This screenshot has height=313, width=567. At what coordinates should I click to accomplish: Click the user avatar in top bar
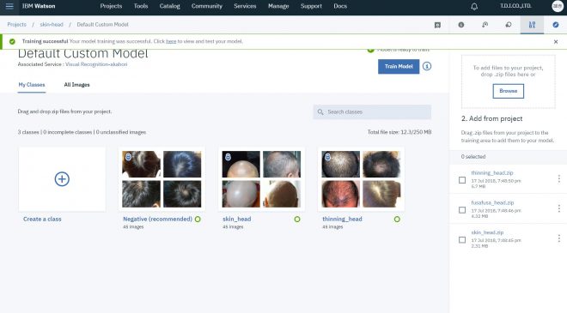[x=558, y=6]
